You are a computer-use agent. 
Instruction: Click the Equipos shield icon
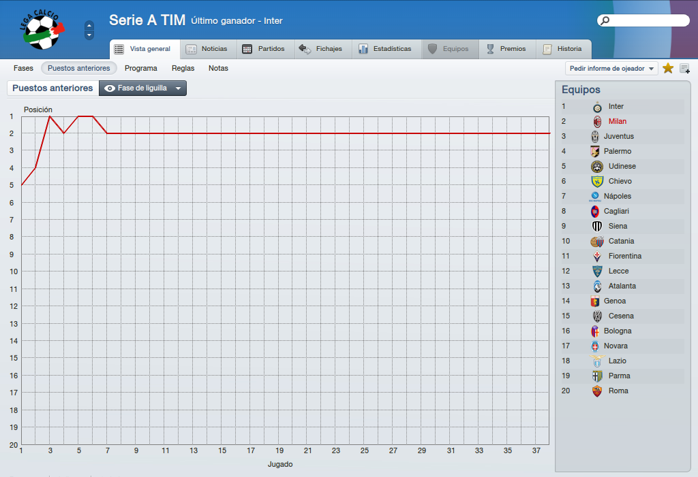point(432,49)
